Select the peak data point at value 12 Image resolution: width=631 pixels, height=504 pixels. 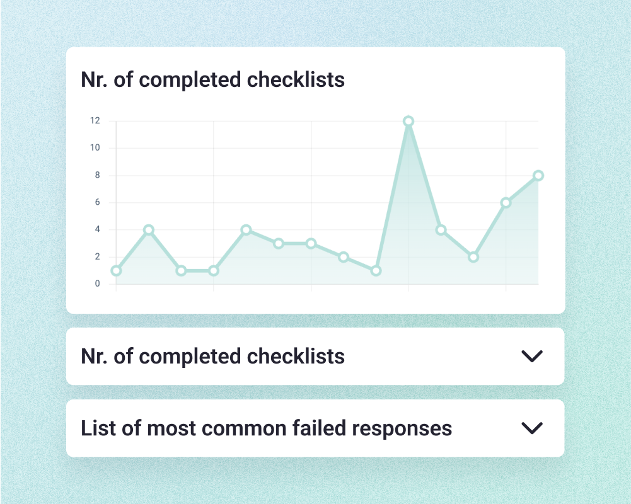coord(408,121)
